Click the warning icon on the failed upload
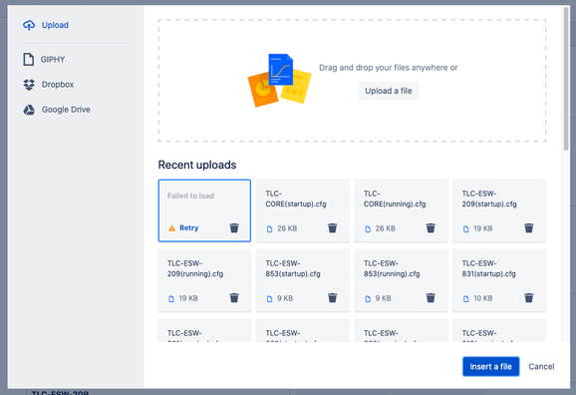Viewport: 576px width, 395px height. pyautogui.click(x=171, y=228)
